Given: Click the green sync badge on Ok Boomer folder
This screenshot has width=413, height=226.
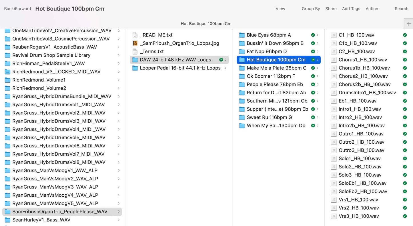Looking at the screenshot, I should (313, 76).
